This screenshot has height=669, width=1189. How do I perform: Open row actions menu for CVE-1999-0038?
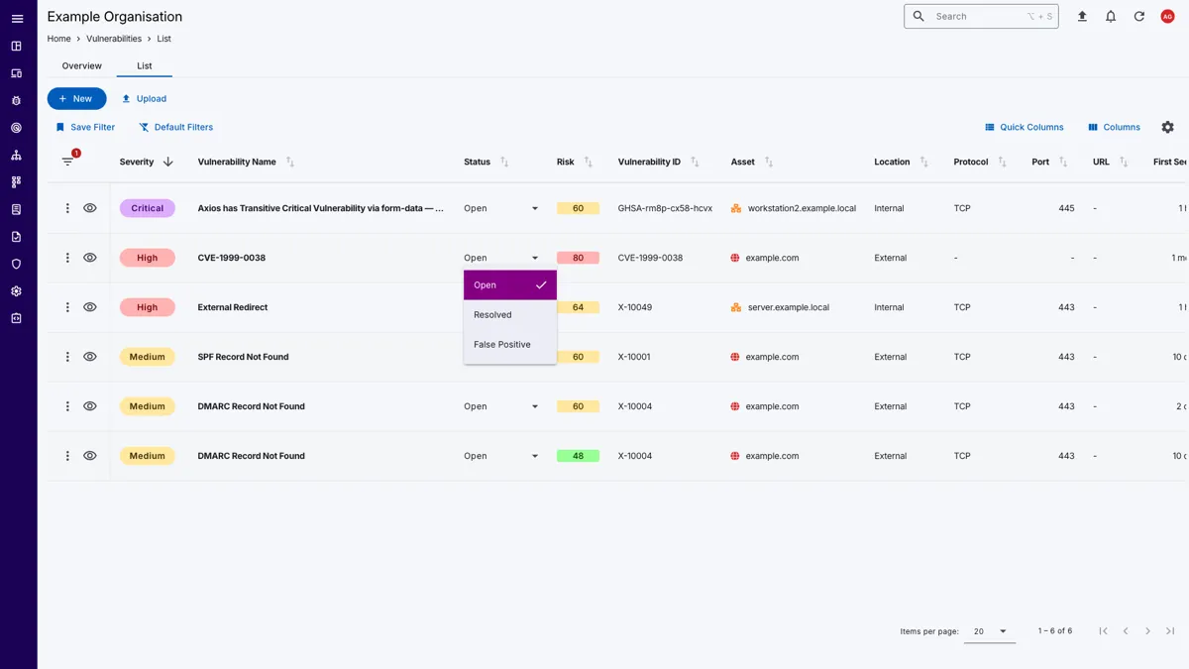click(x=67, y=258)
